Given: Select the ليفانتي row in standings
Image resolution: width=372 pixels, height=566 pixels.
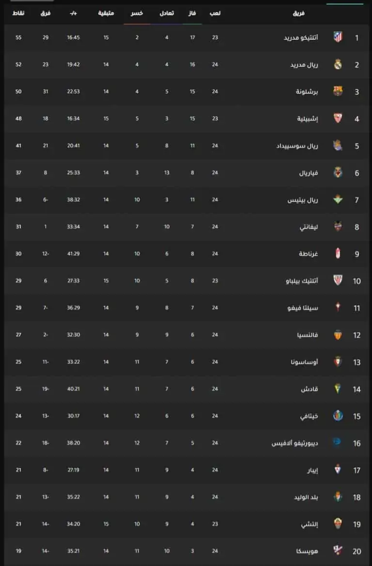Looking at the screenshot, I should pos(186,227).
